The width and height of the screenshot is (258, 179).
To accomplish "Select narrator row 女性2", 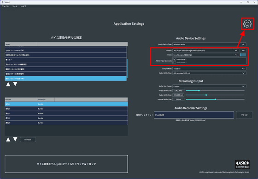I will [66, 109].
